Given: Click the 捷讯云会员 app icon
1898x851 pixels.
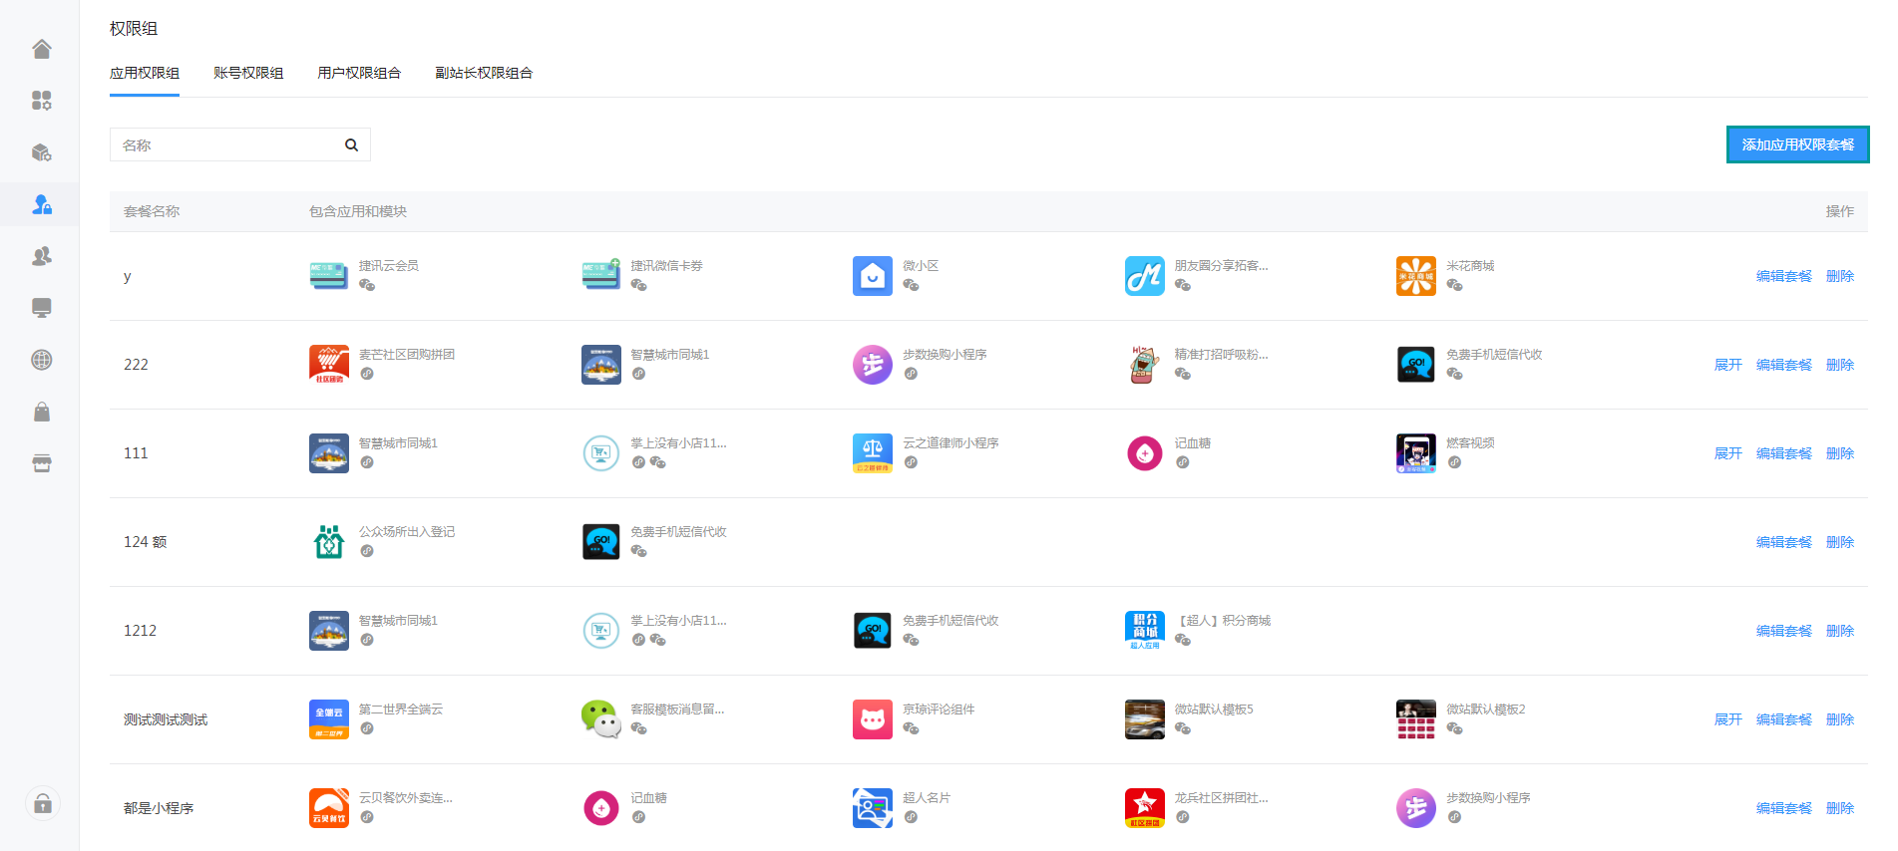Looking at the screenshot, I should pyautogui.click(x=329, y=276).
